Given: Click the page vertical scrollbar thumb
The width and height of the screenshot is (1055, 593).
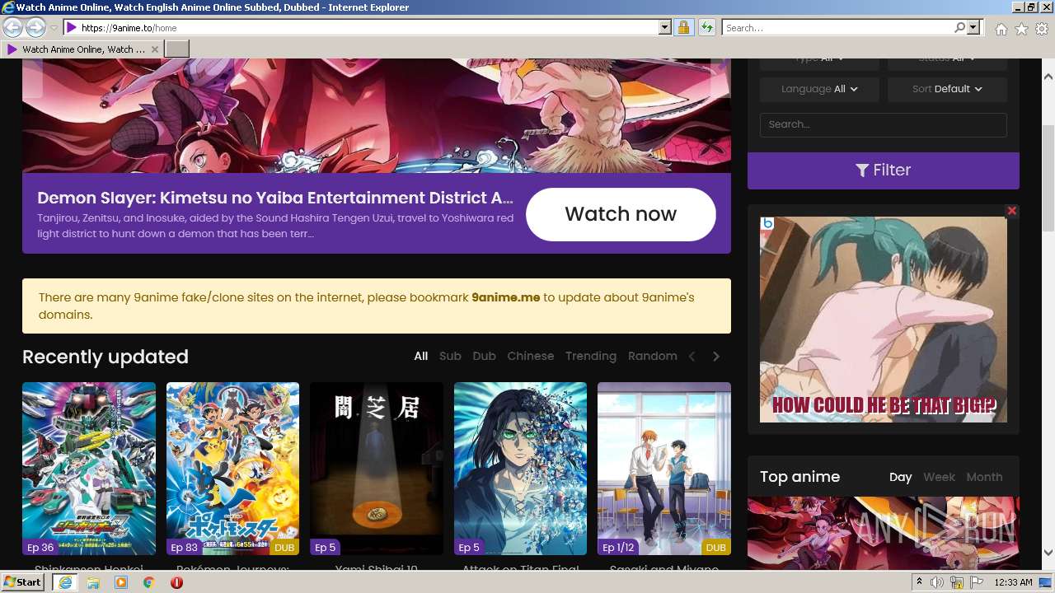Looking at the screenshot, I should (x=1048, y=179).
